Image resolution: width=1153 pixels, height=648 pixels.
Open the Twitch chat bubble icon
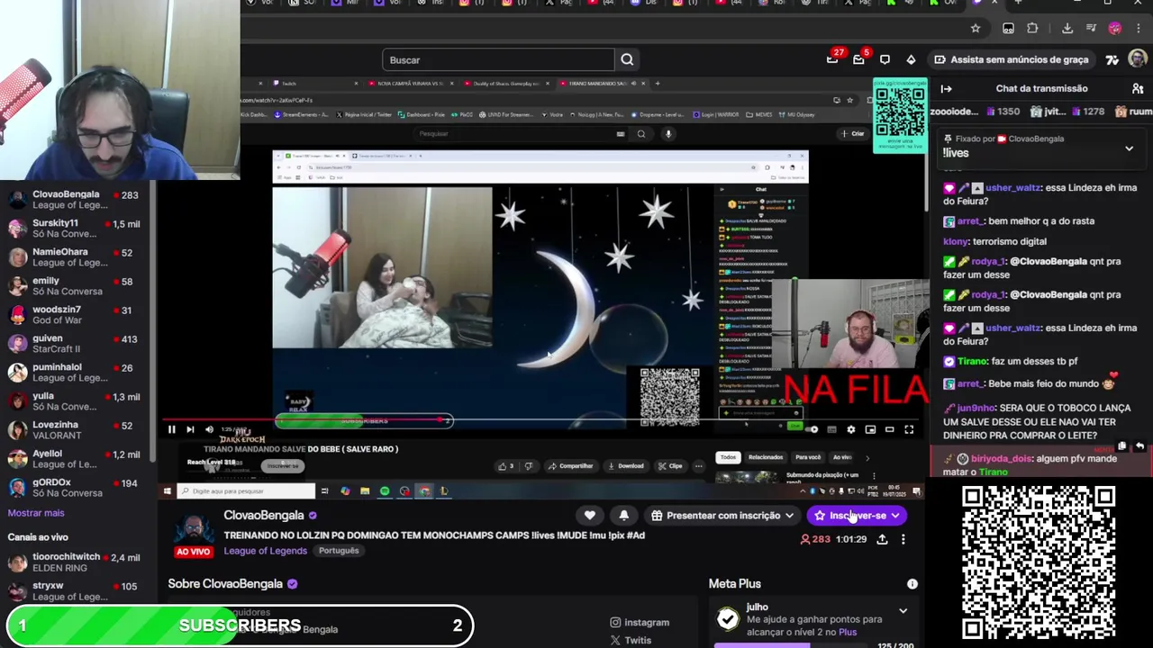pos(885,59)
